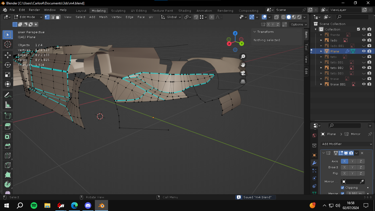Click the 3D Cursor tool

8,44
